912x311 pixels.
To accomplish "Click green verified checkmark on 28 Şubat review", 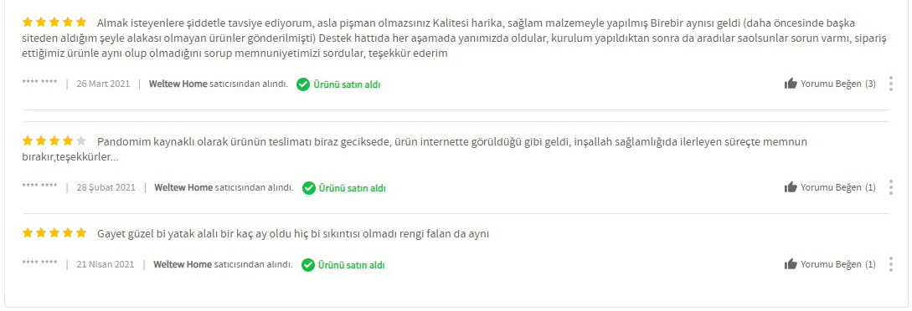I will point(308,188).
